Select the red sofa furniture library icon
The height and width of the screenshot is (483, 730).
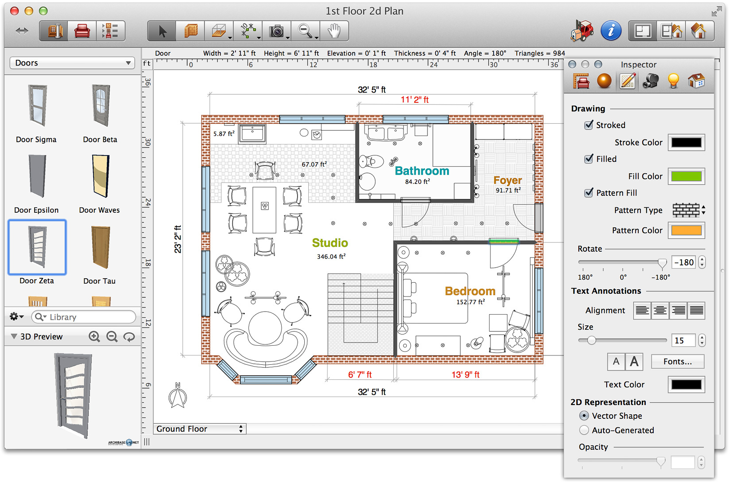(x=82, y=31)
